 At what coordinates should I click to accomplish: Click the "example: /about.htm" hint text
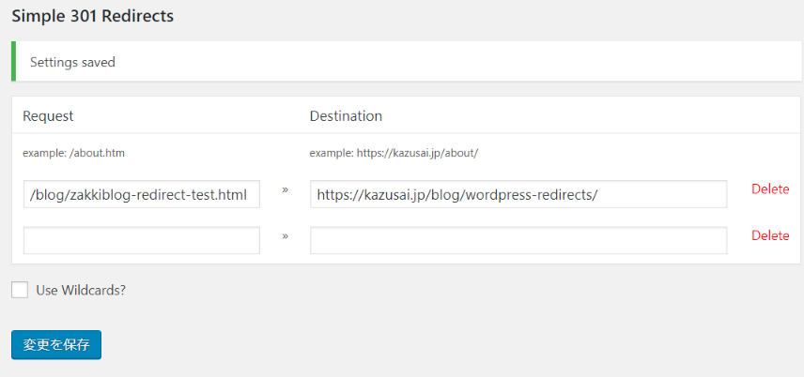73,152
